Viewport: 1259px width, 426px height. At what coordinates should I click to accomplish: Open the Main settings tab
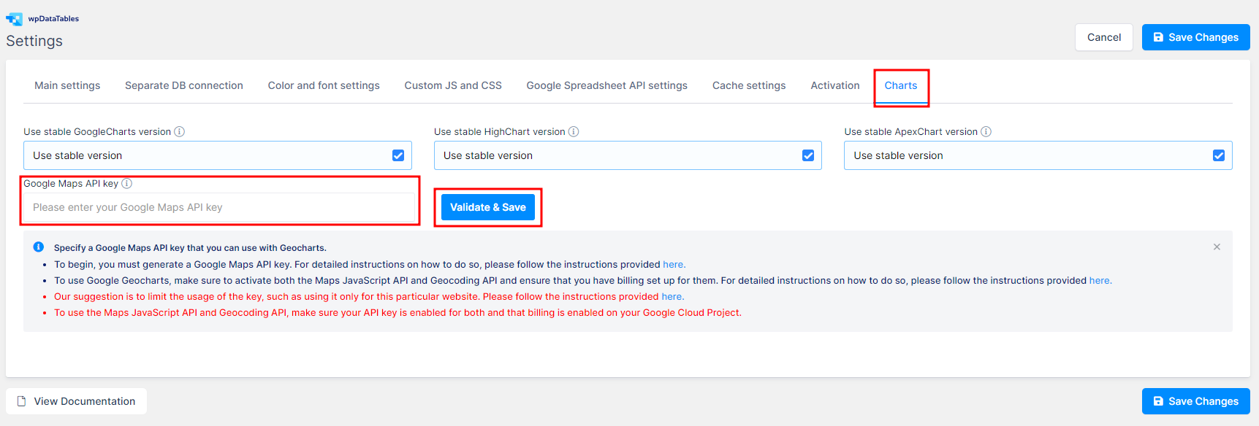[x=67, y=85]
